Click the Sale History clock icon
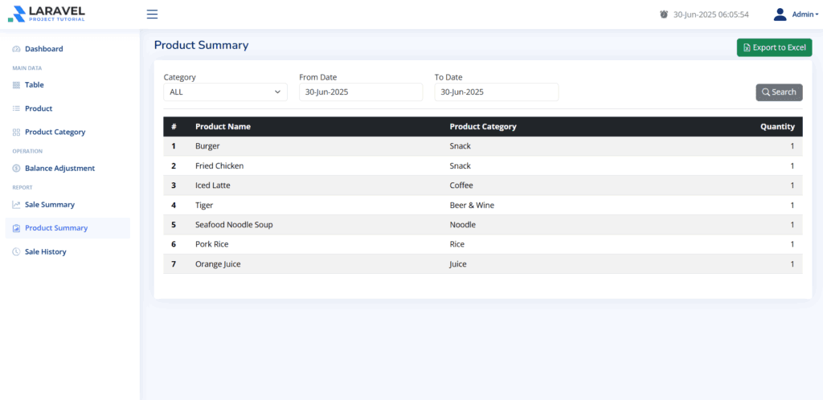 (x=16, y=252)
